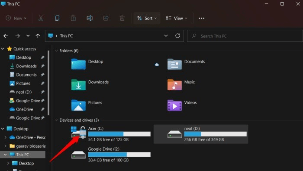Click the 'Acer (C:)' drive label

click(x=96, y=128)
